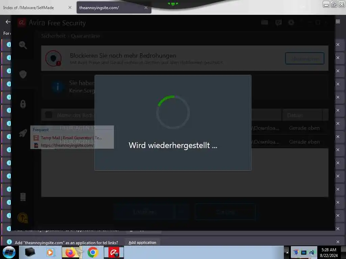
Task: Click Avira's orange upgrade icon in sidebar
Action: coord(23,218)
